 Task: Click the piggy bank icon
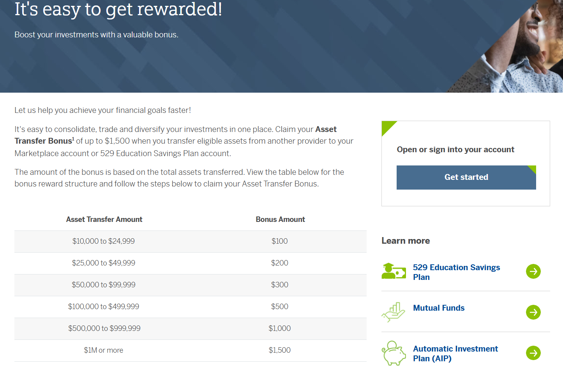[x=394, y=353]
